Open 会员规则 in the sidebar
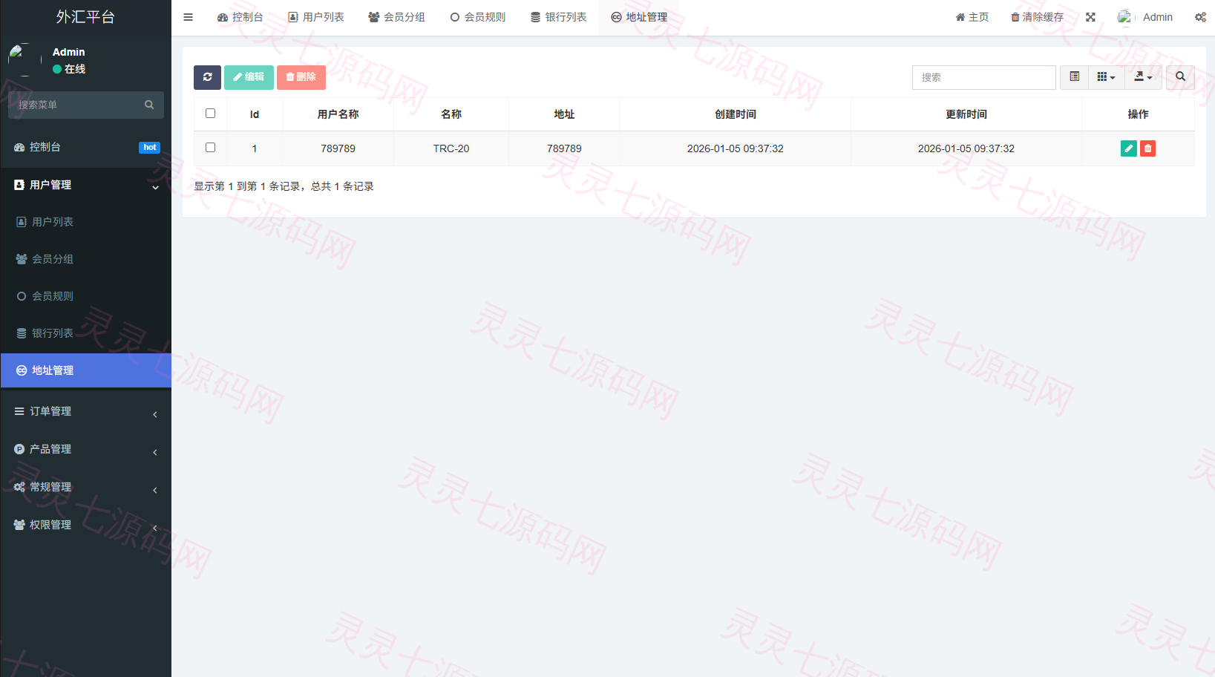The image size is (1215, 677). pos(86,296)
